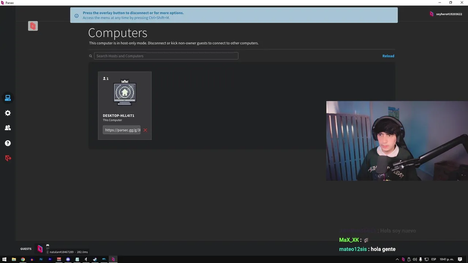Open network settings from the tray
468x263 pixels.
click(x=426, y=259)
